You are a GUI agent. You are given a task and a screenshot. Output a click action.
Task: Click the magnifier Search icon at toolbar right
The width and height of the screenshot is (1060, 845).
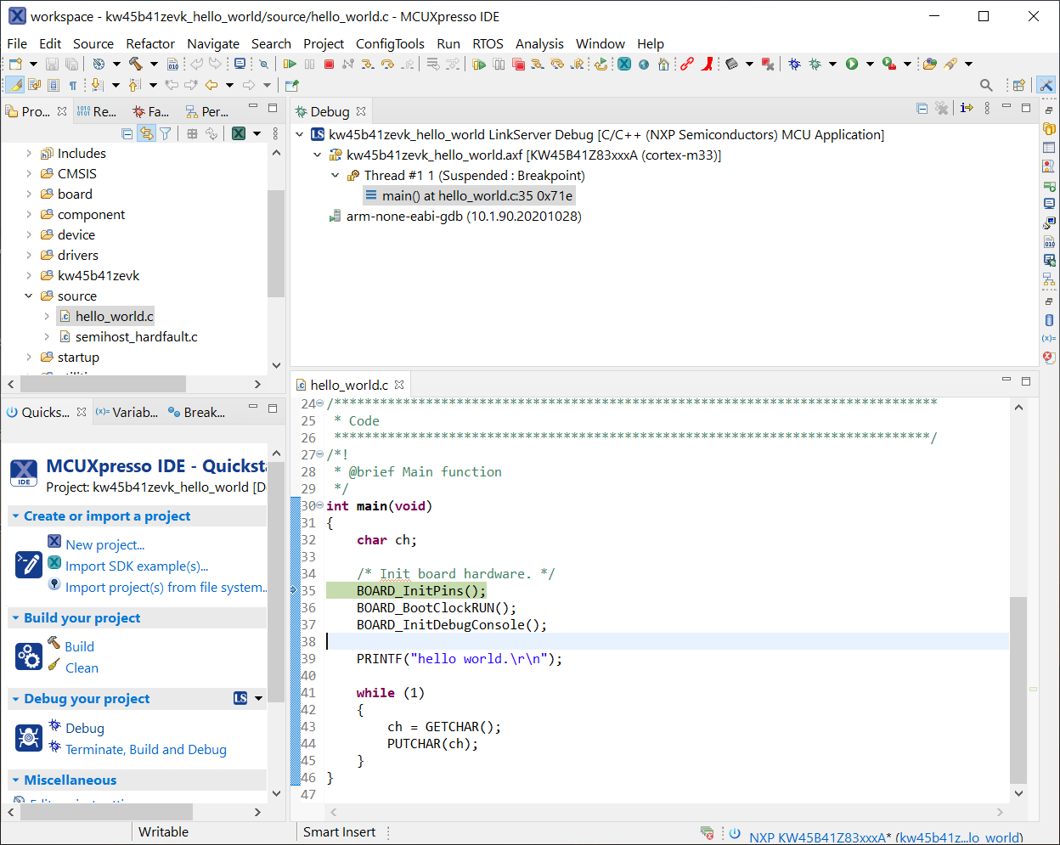(x=986, y=85)
